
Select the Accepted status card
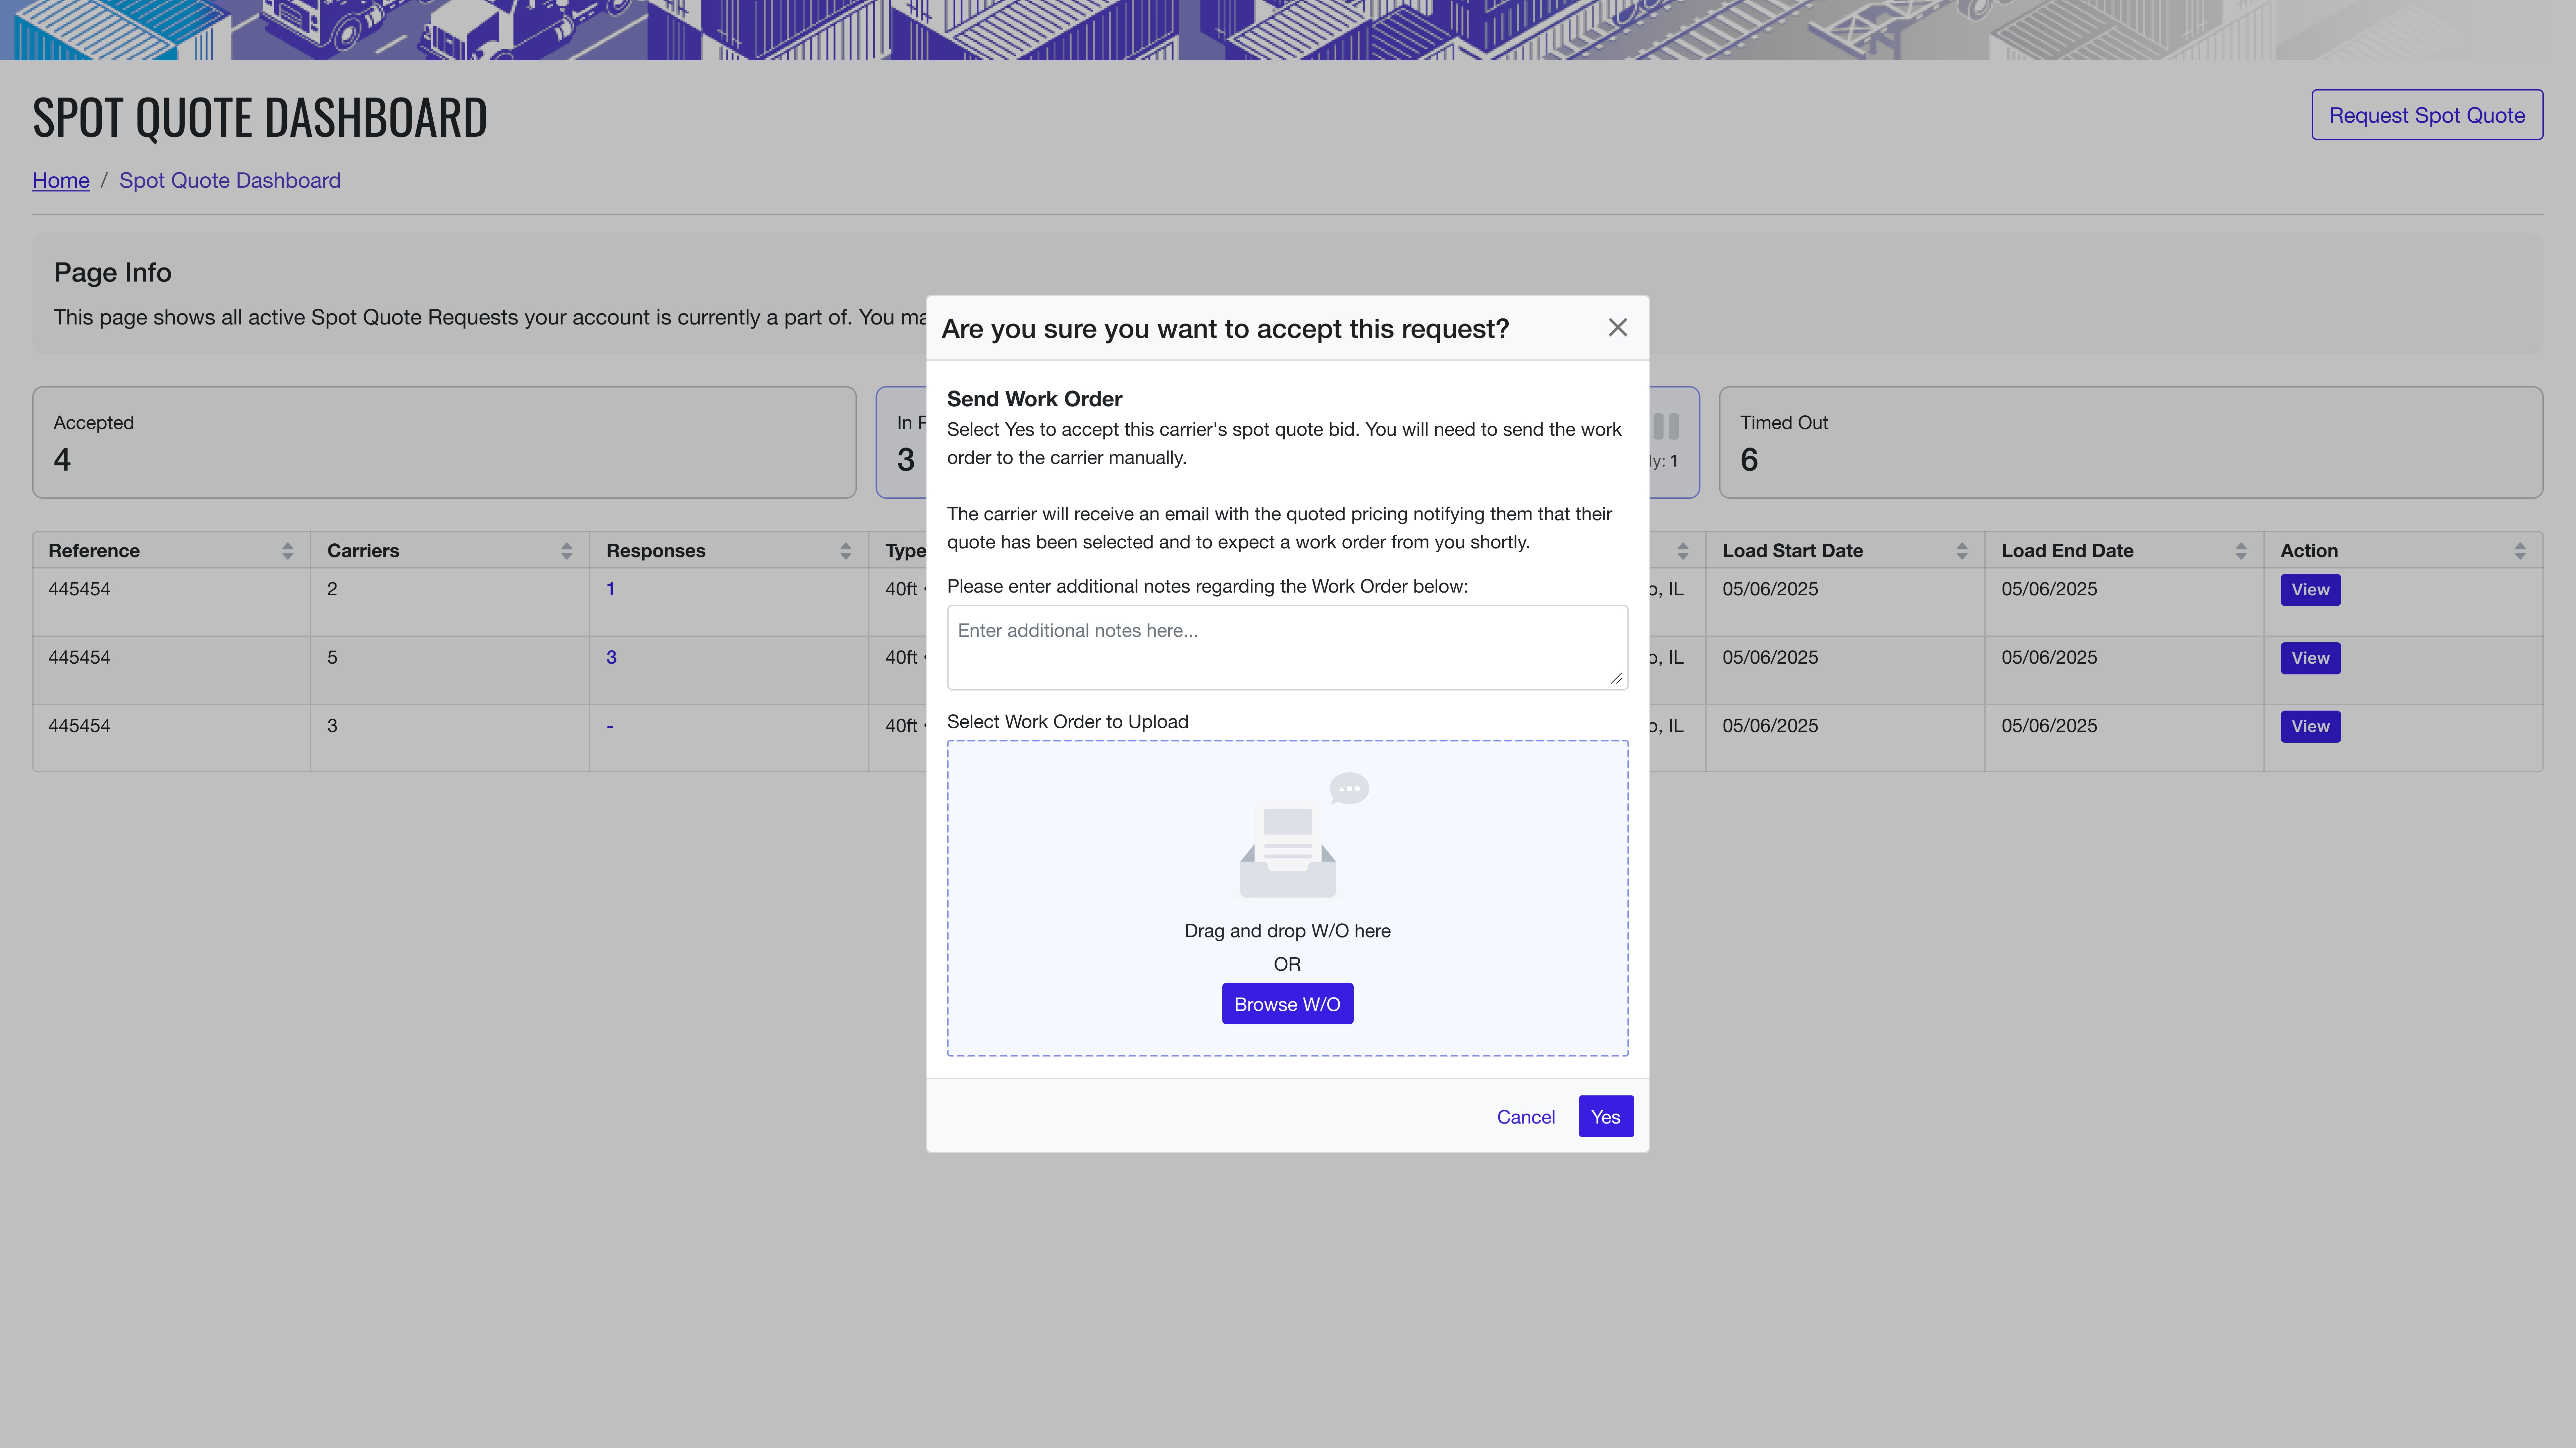[x=444, y=442]
